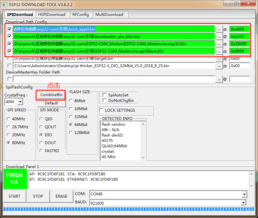The image size is (258, 218).
Task: Check the ai-thinker_ESP32-S_DIO_32Mbit row checkbox
Action: (10, 66)
